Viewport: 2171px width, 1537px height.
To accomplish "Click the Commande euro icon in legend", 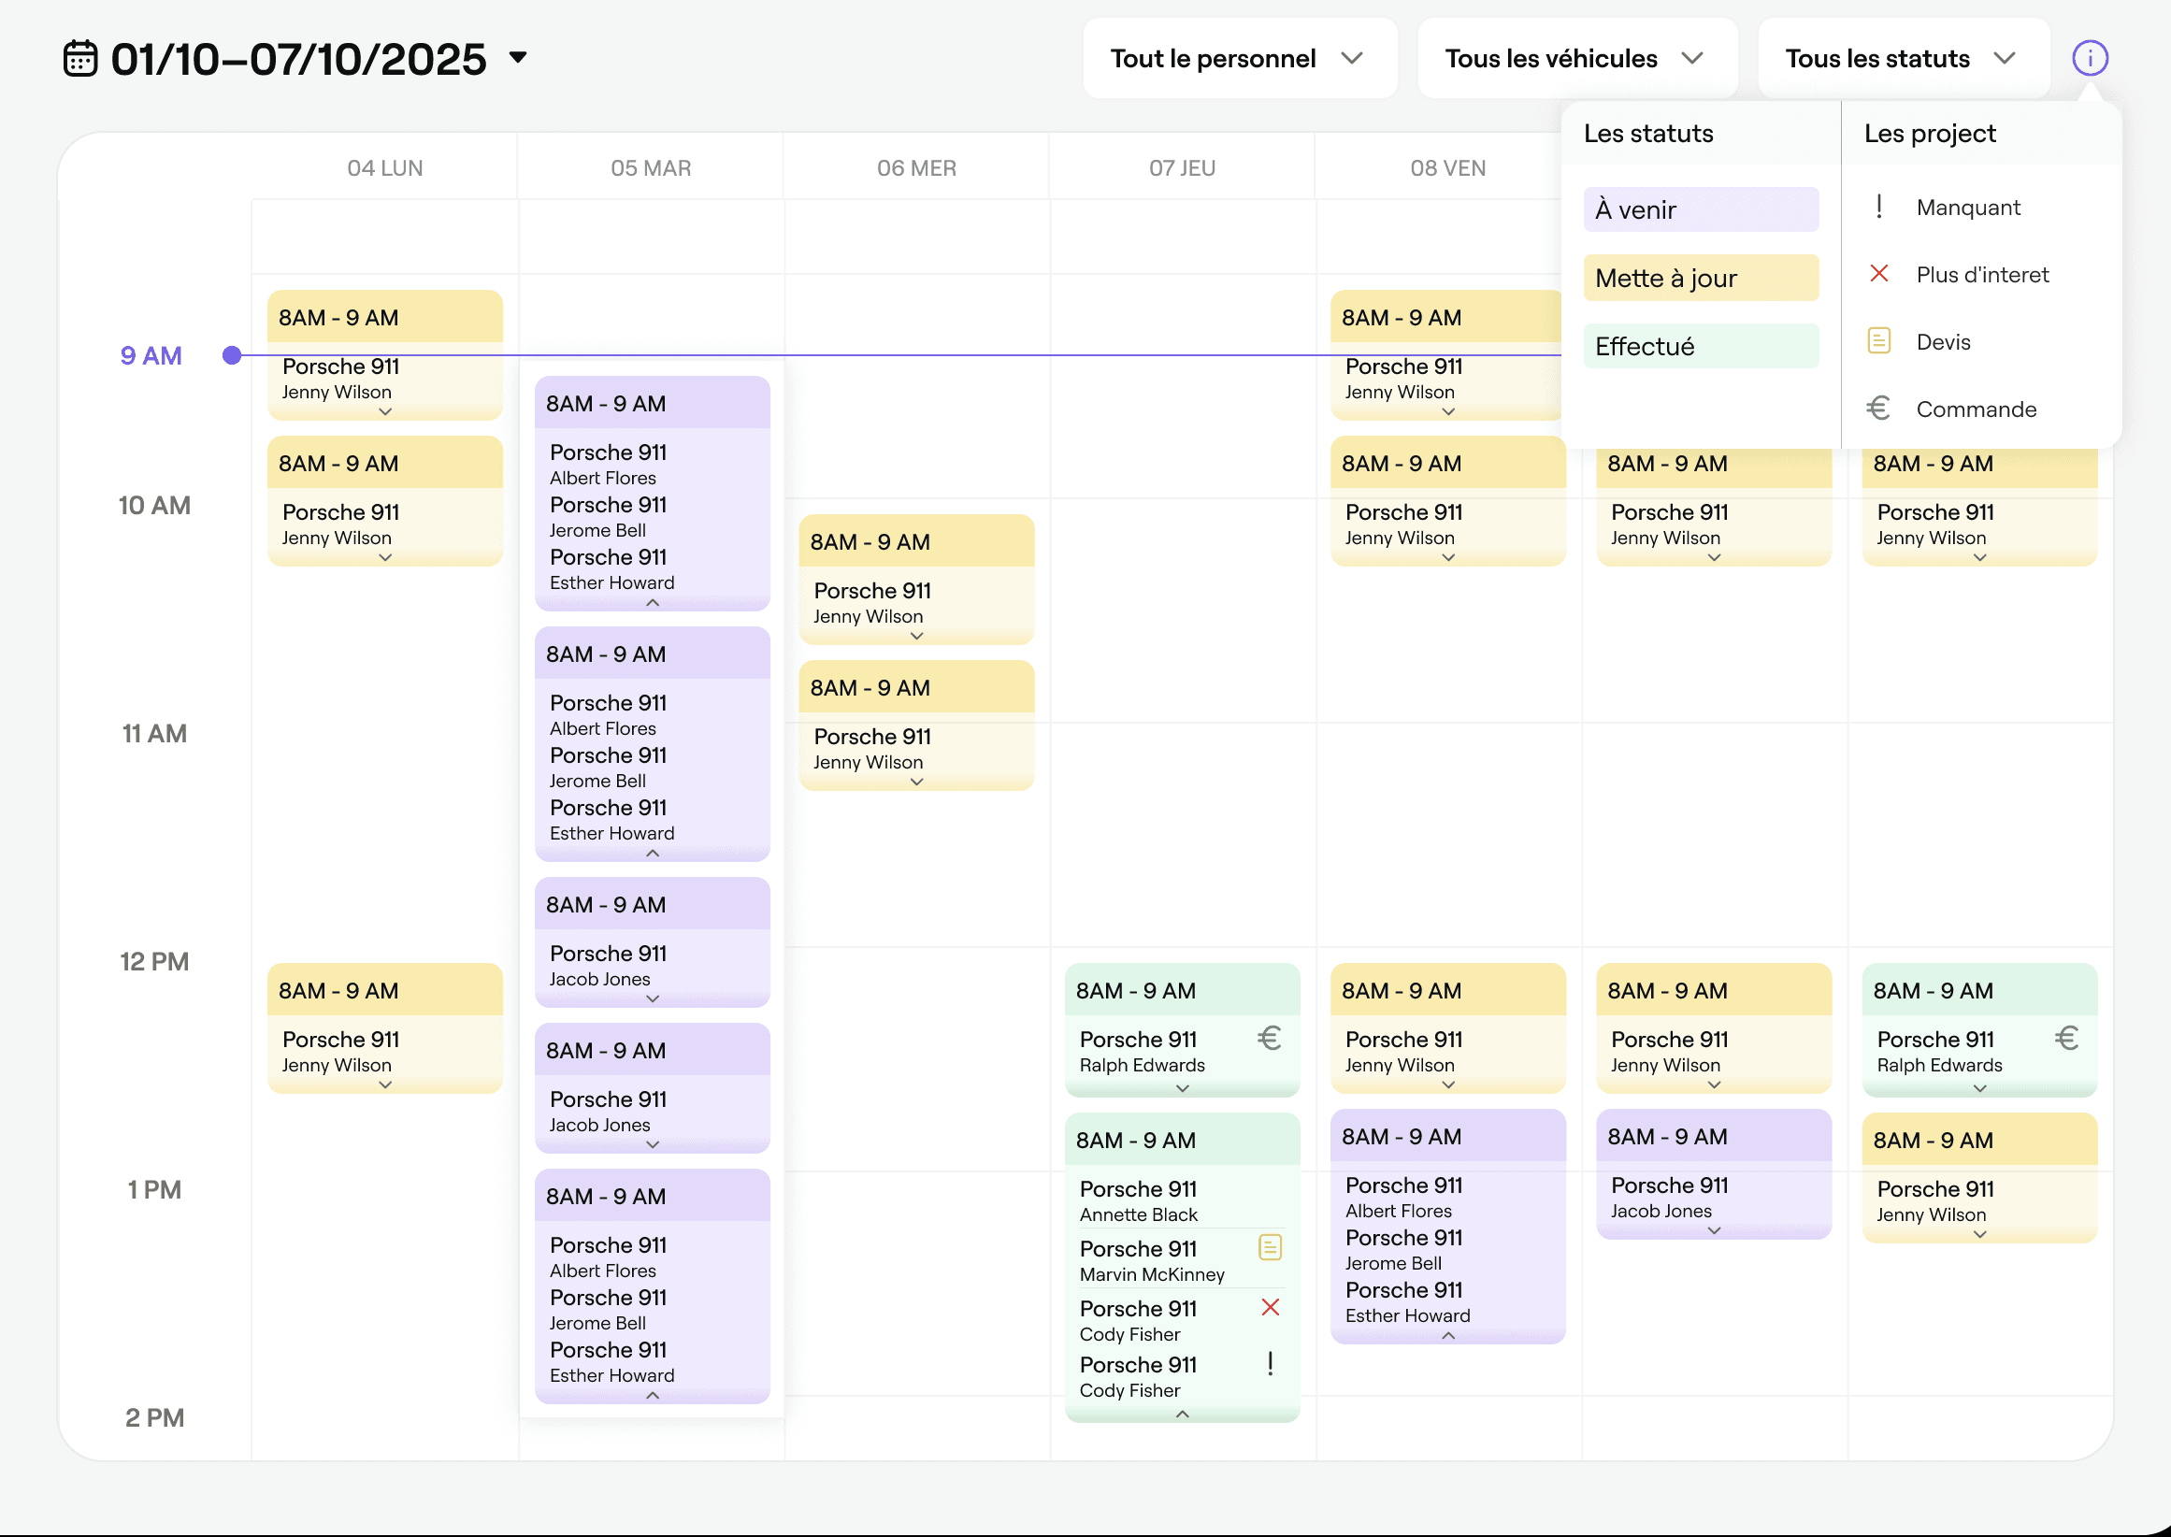I will pos(1878,408).
